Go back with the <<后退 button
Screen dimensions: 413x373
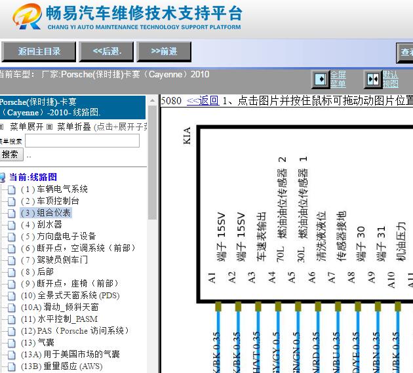(x=107, y=52)
